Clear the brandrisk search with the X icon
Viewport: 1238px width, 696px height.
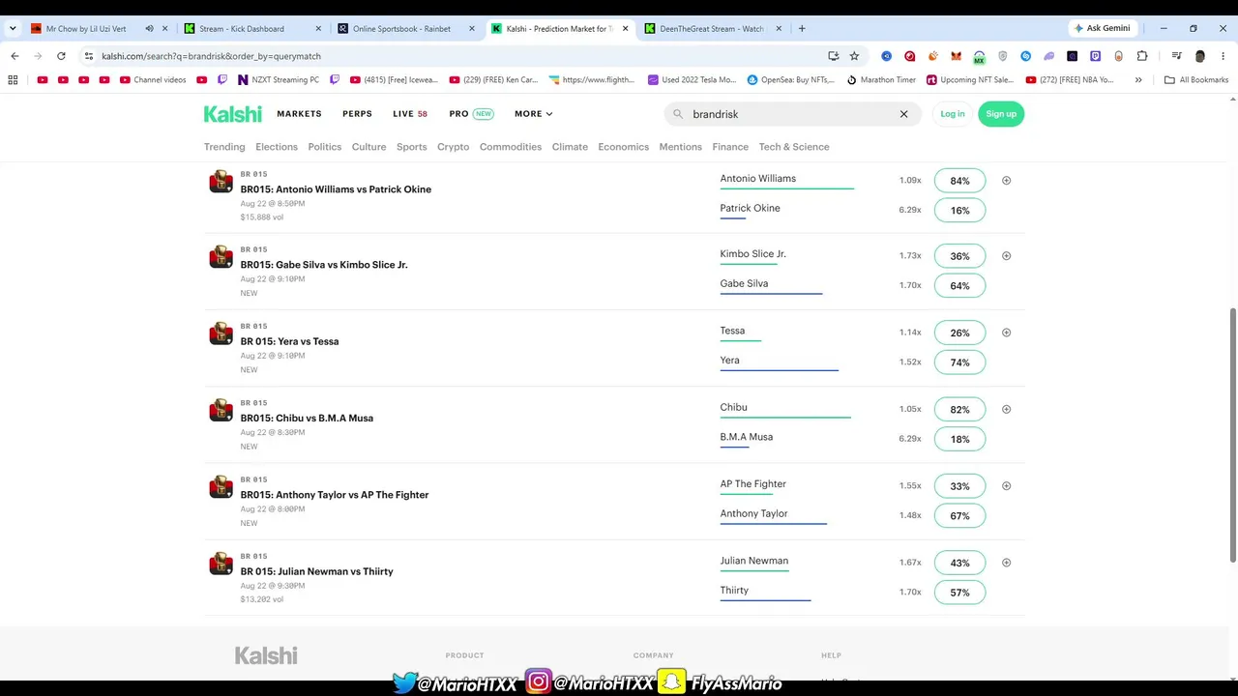pyautogui.click(x=904, y=114)
